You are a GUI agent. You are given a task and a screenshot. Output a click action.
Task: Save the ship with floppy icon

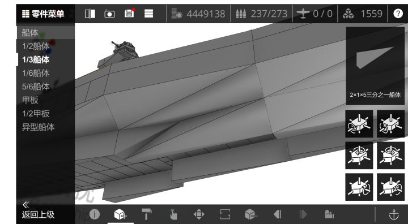129,13
